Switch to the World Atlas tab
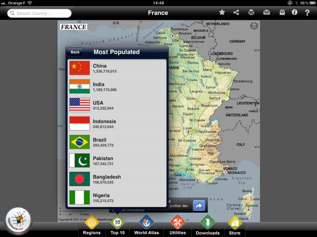The image size is (317, 237). (x=147, y=226)
